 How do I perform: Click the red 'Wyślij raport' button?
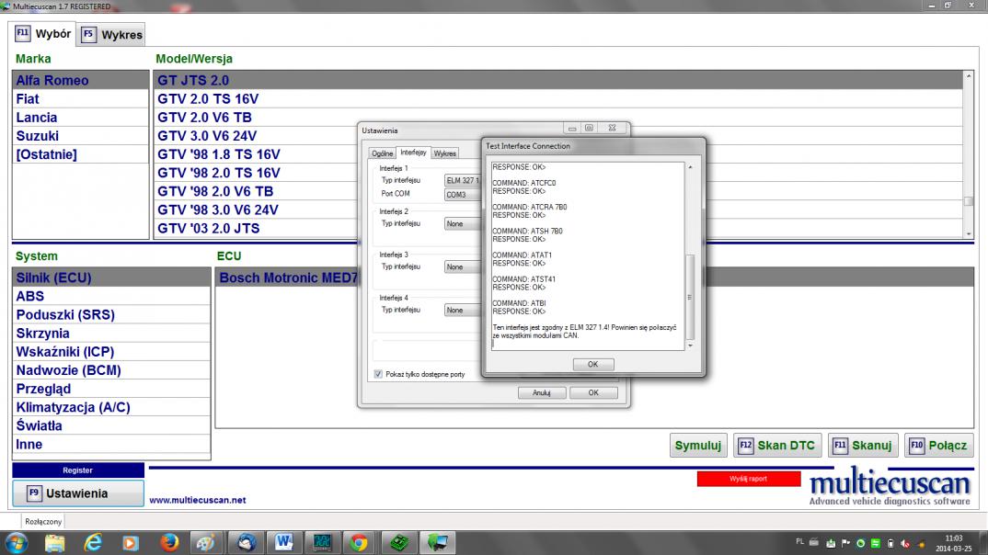(x=749, y=479)
